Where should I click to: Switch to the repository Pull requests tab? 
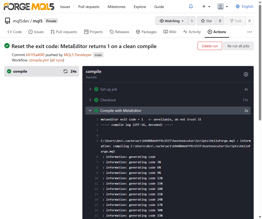coord(64,32)
